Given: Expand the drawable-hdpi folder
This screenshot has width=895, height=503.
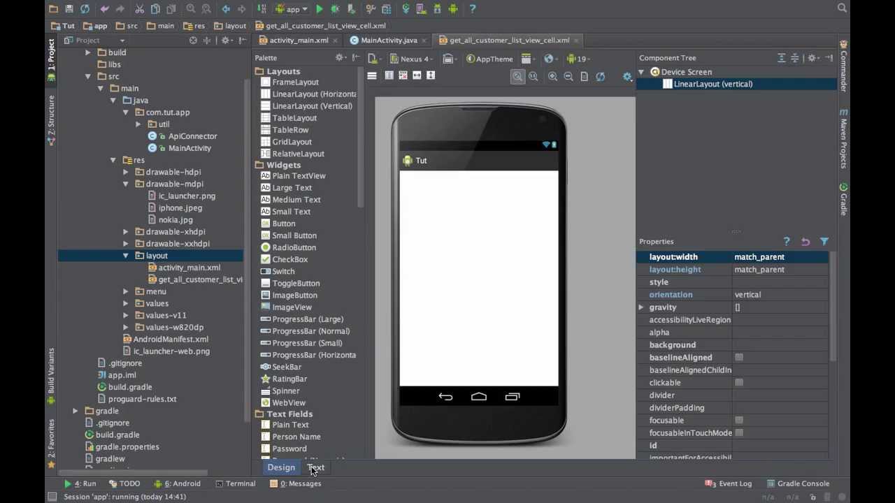Looking at the screenshot, I should (126, 172).
